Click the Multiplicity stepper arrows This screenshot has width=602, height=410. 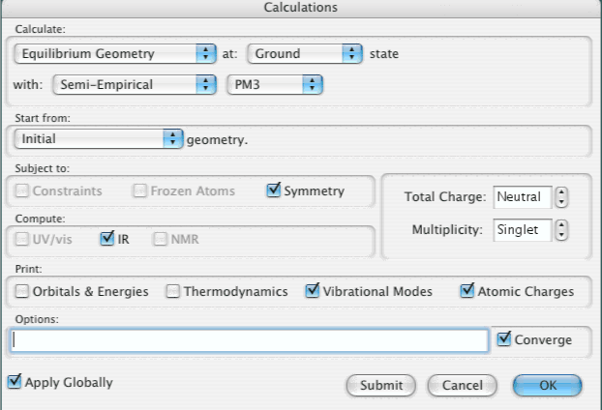coord(562,230)
